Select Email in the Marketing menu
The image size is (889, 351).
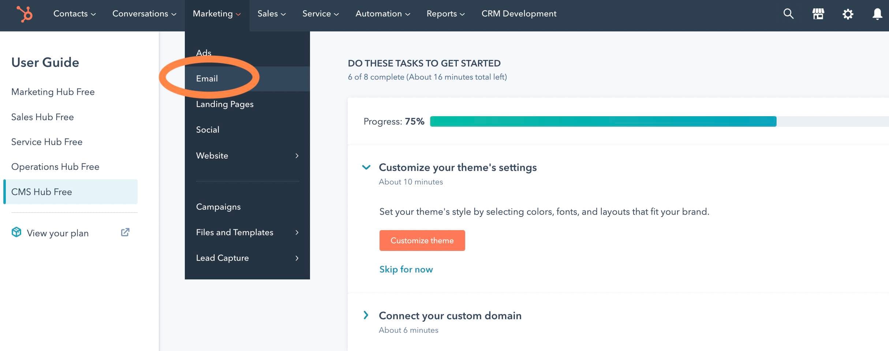(207, 78)
